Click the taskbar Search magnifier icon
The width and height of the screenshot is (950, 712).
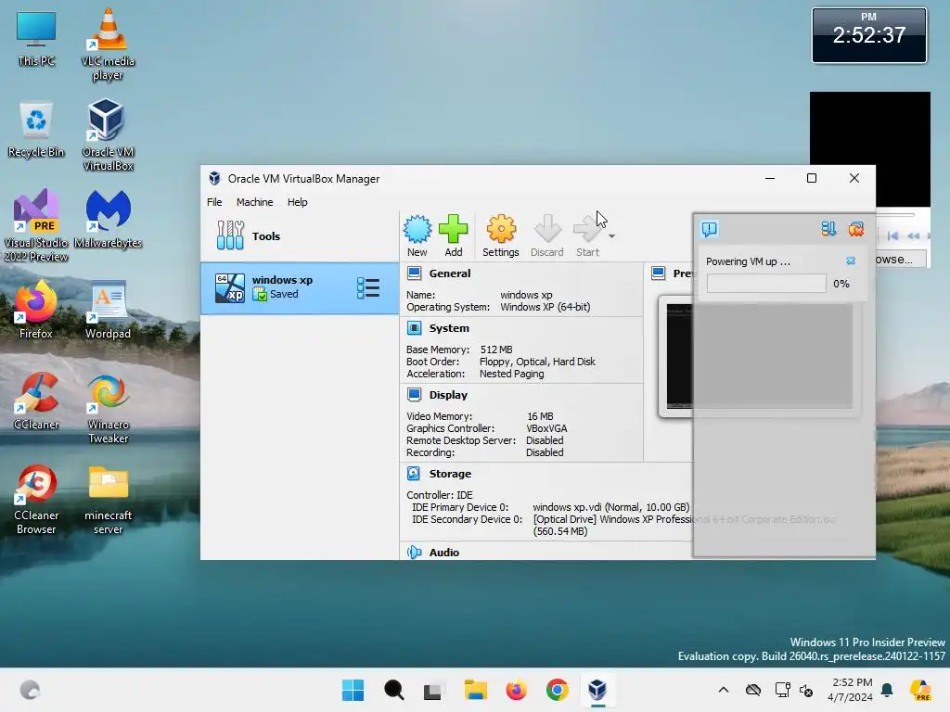[393, 690]
